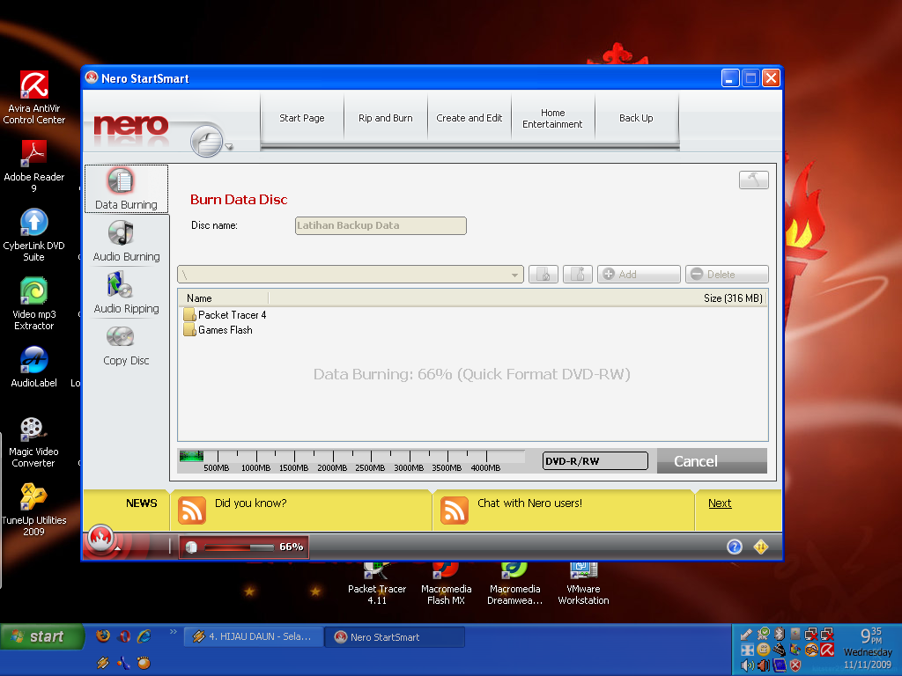902x676 pixels.
Task: Launch Firefox from quick launch
Action: [x=103, y=636]
